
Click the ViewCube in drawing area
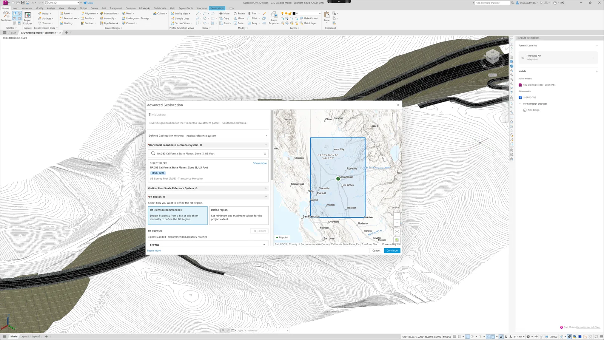493,57
